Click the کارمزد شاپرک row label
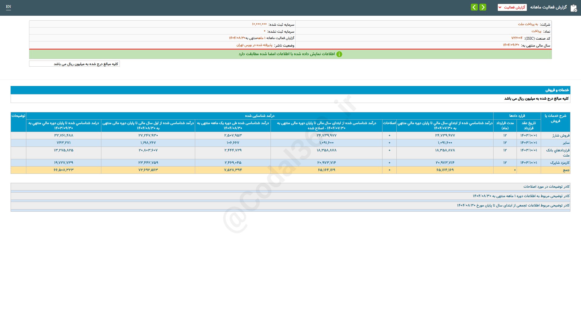This screenshot has height=327, width=581. [x=560, y=163]
